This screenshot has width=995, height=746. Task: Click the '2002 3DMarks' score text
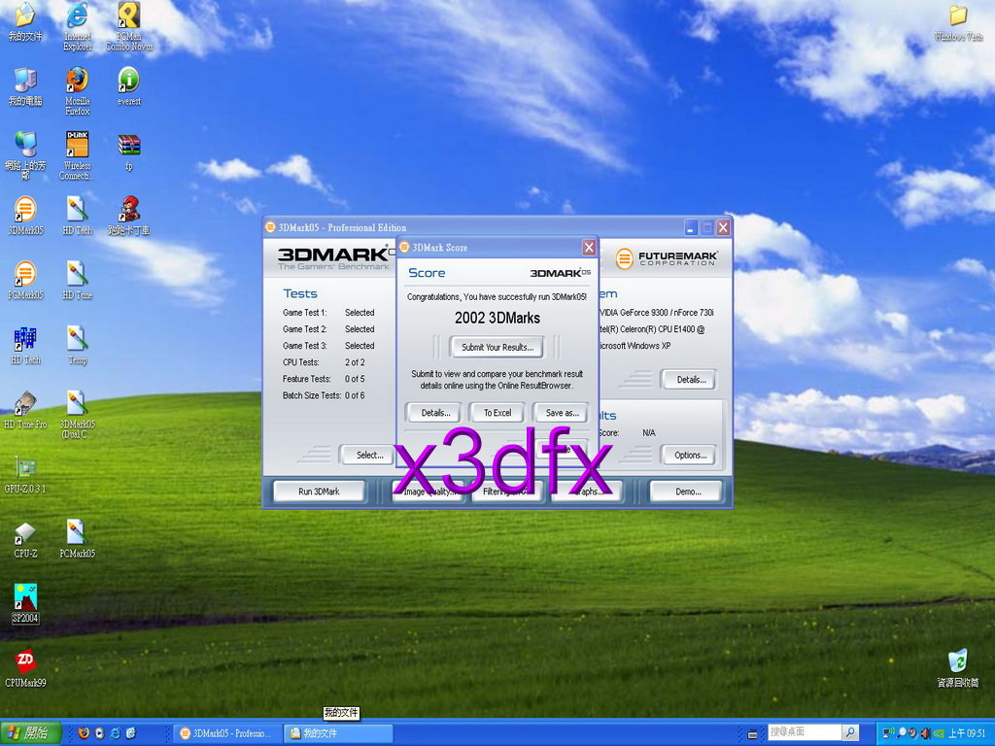[497, 318]
